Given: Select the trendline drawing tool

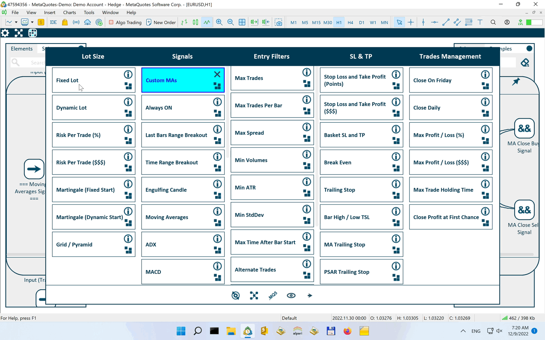Looking at the screenshot, I should point(446,22).
